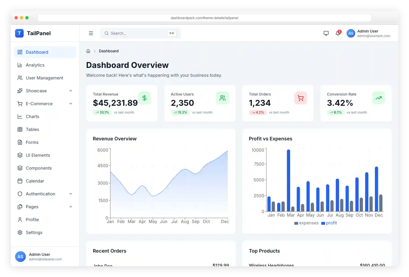Select the Tables sidebar icon
The height and width of the screenshot is (277, 409).
coord(20,129)
